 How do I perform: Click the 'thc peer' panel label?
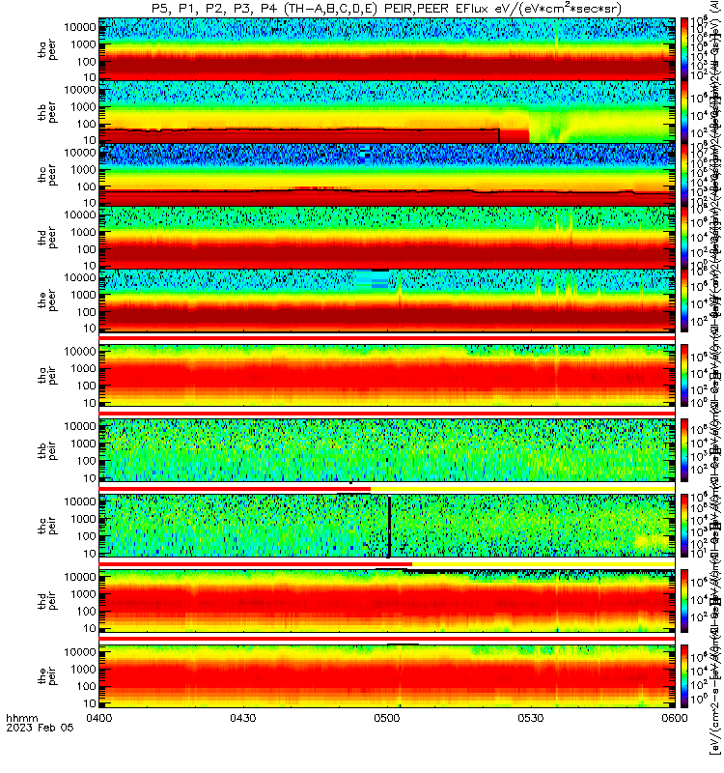point(47,175)
